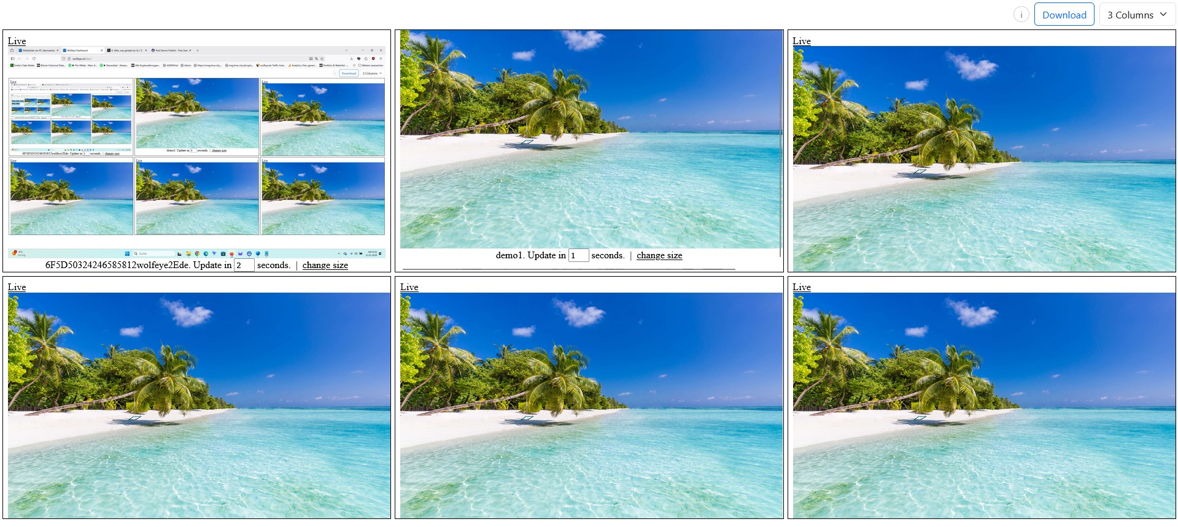The image size is (1178, 527).
Task: Focus the demo1 update seconds field
Action: click(x=578, y=255)
